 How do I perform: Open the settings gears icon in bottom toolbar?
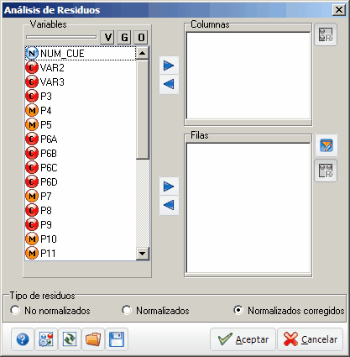pos(46,339)
